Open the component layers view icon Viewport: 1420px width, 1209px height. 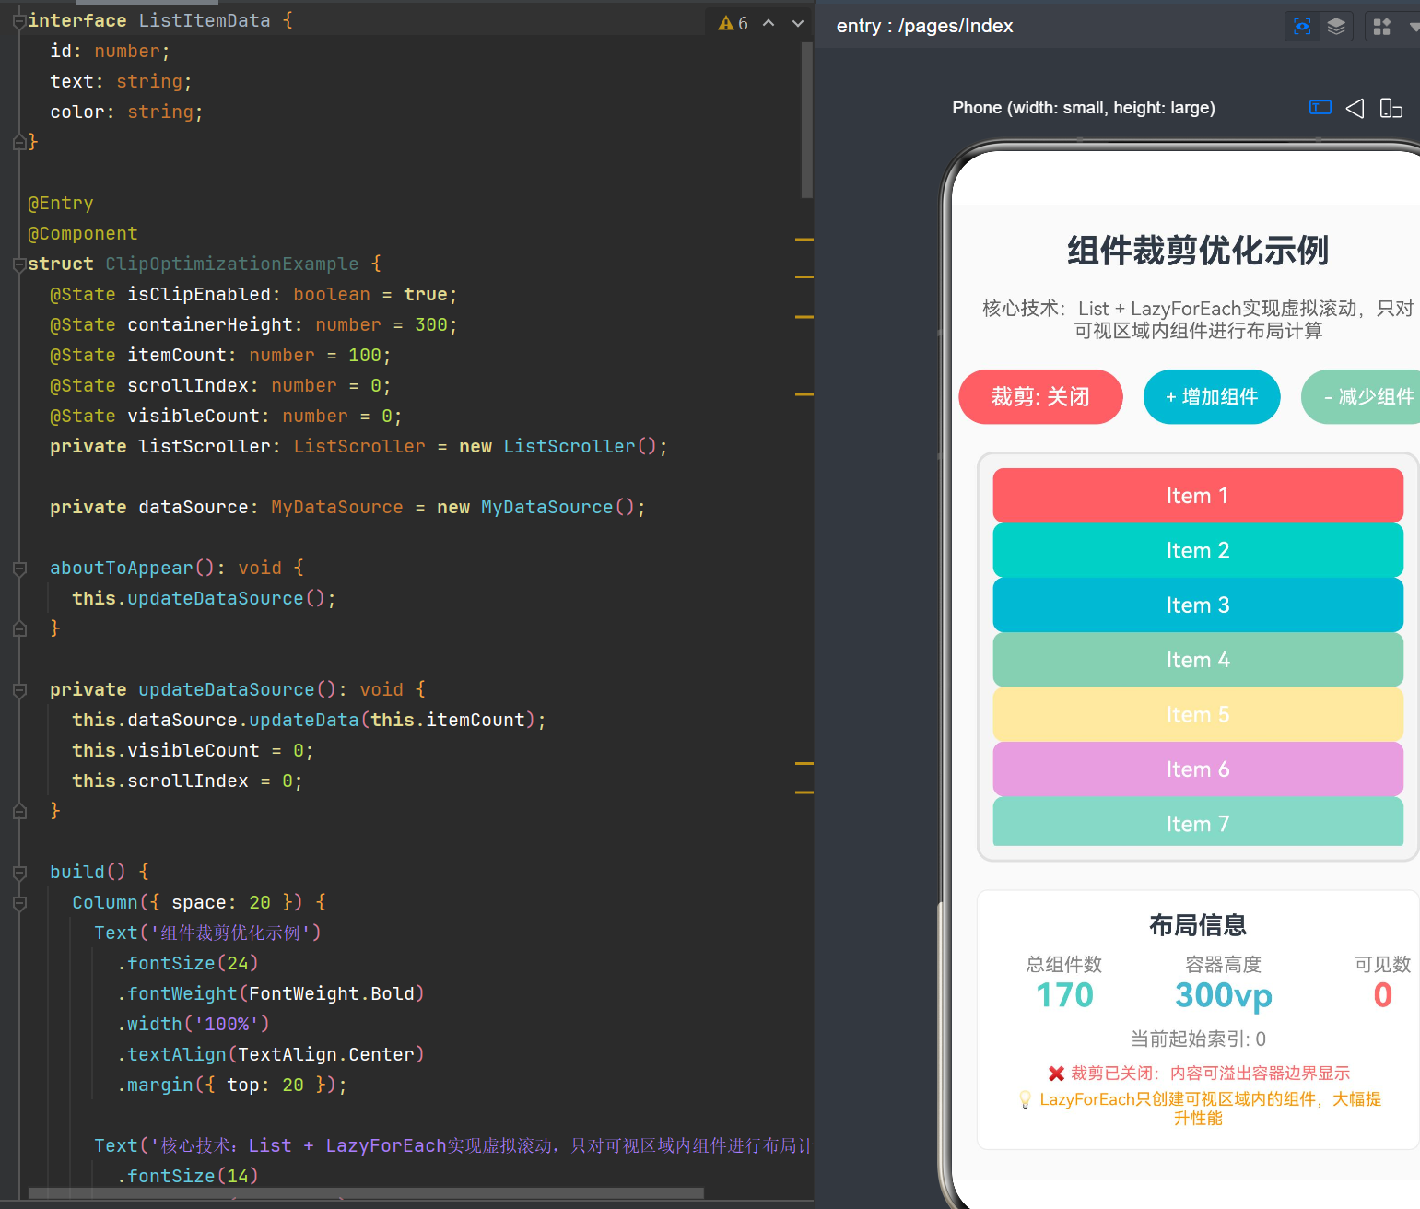[1336, 27]
